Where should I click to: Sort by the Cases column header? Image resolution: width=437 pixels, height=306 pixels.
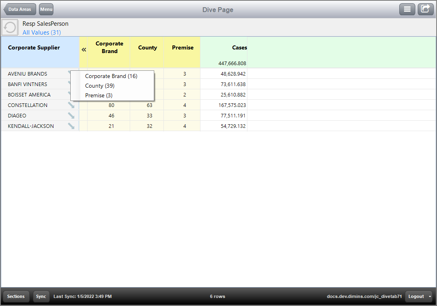(239, 47)
